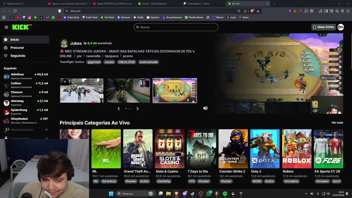352x198 pixels.
Task: Open Cuffem in the following list
Action: pos(26,85)
